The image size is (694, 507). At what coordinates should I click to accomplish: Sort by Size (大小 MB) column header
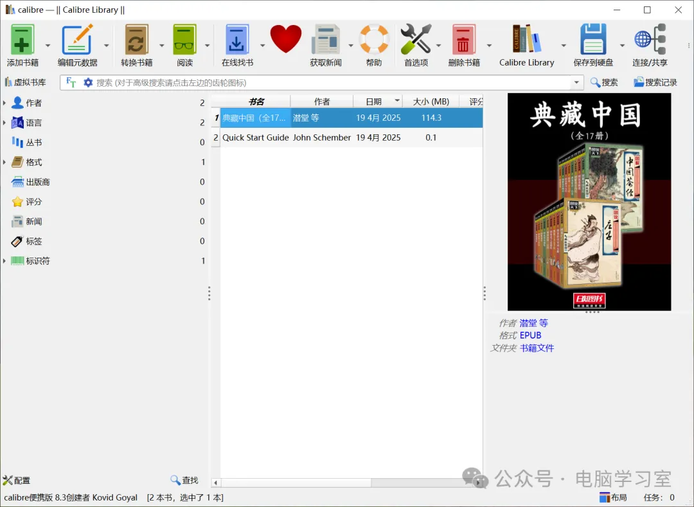[x=431, y=102]
